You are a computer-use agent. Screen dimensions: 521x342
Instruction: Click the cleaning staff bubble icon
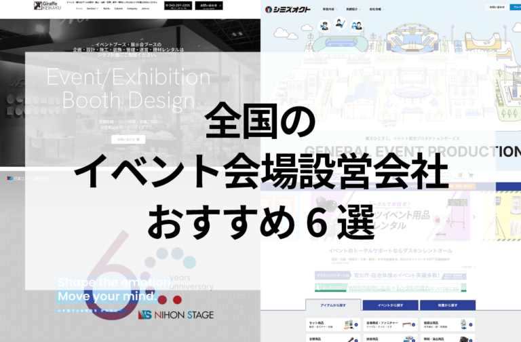pyautogui.click(x=340, y=23)
